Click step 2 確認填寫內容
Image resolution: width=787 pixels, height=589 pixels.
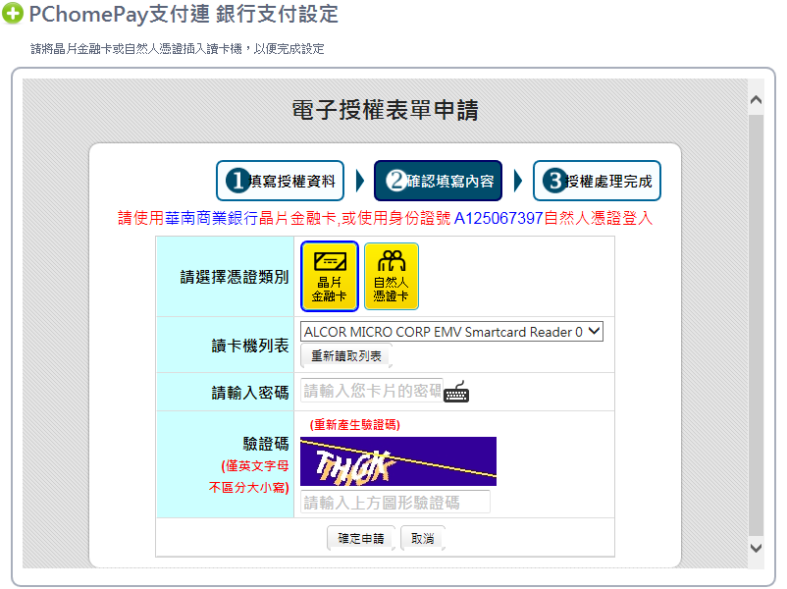(x=439, y=181)
